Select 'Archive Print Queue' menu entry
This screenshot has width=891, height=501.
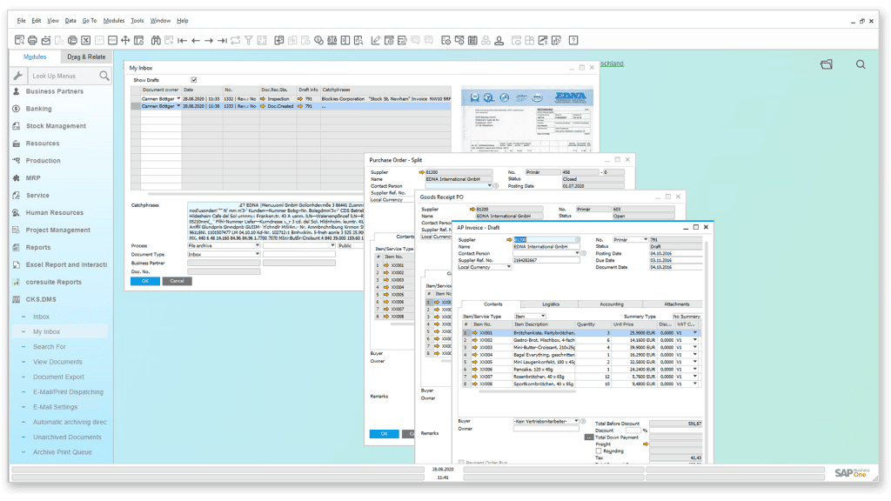tap(63, 452)
